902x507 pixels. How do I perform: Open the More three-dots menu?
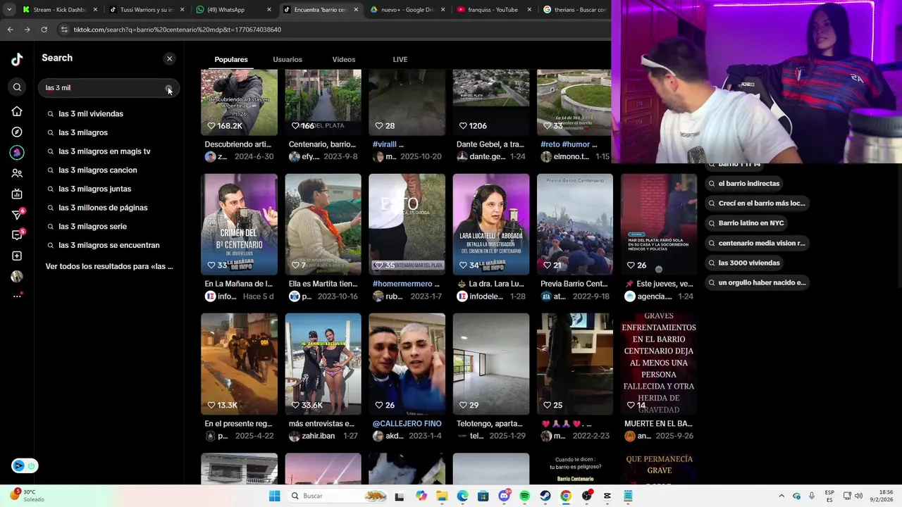17,296
